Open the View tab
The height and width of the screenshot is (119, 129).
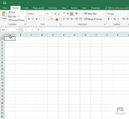pyautogui.click(x=84, y=8)
